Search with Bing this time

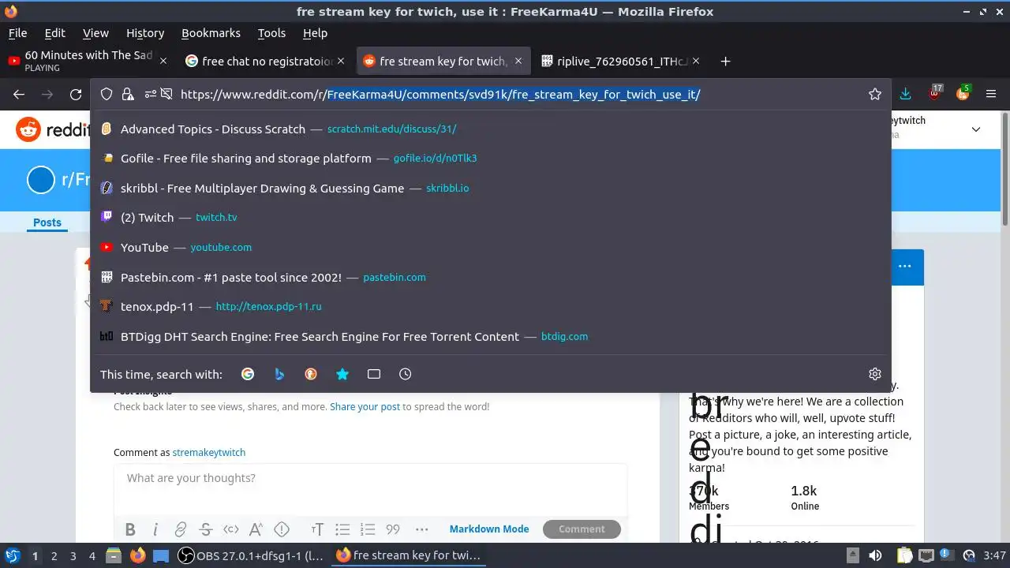279,374
